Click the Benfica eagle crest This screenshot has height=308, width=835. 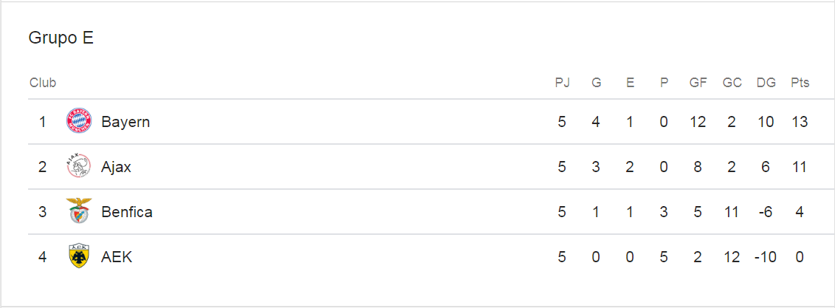point(79,211)
